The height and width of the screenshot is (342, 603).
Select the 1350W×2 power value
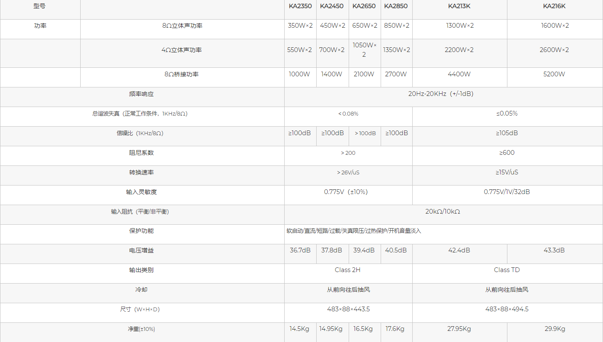[396, 50]
